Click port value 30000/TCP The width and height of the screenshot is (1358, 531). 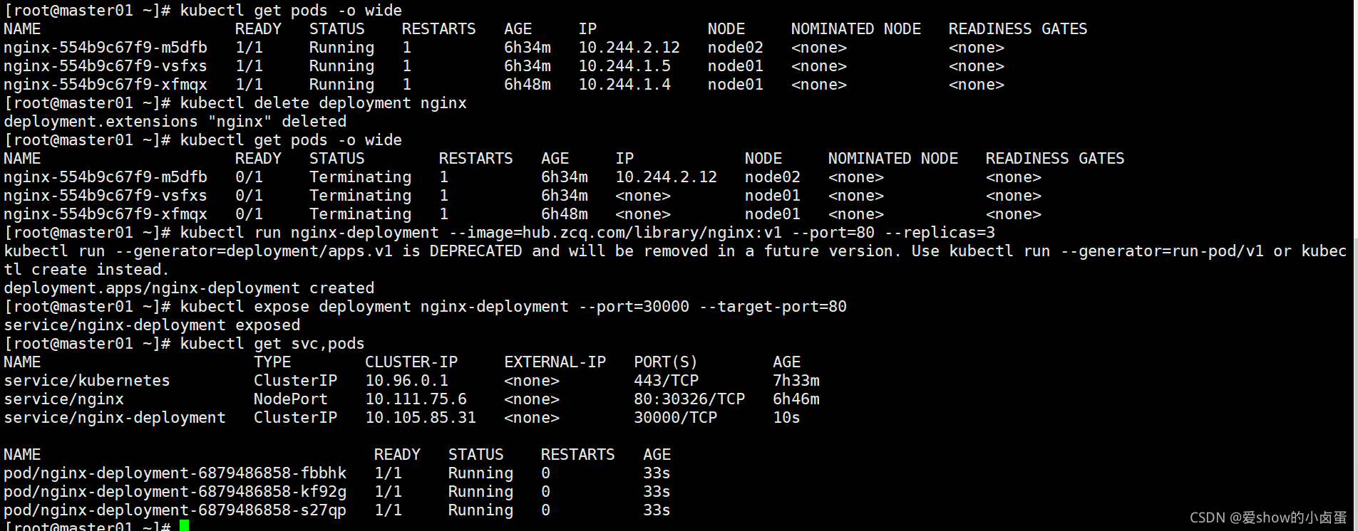[676, 418]
